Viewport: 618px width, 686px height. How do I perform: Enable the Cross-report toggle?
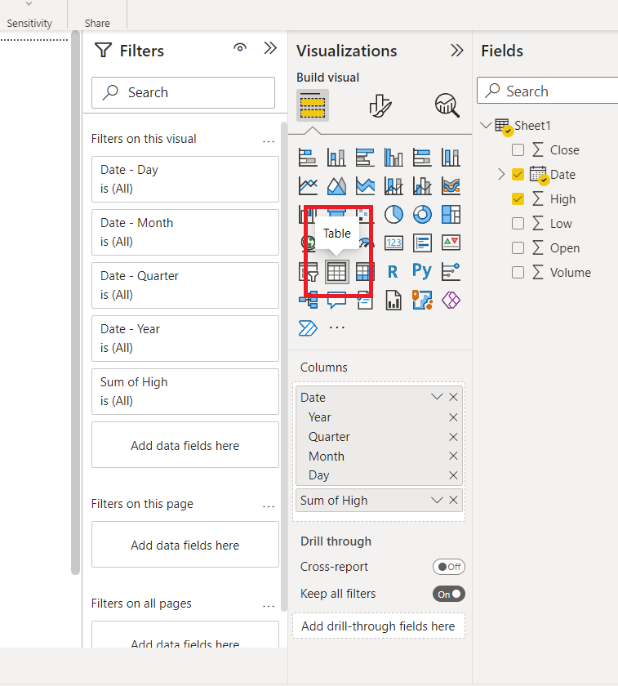click(449, 567)
